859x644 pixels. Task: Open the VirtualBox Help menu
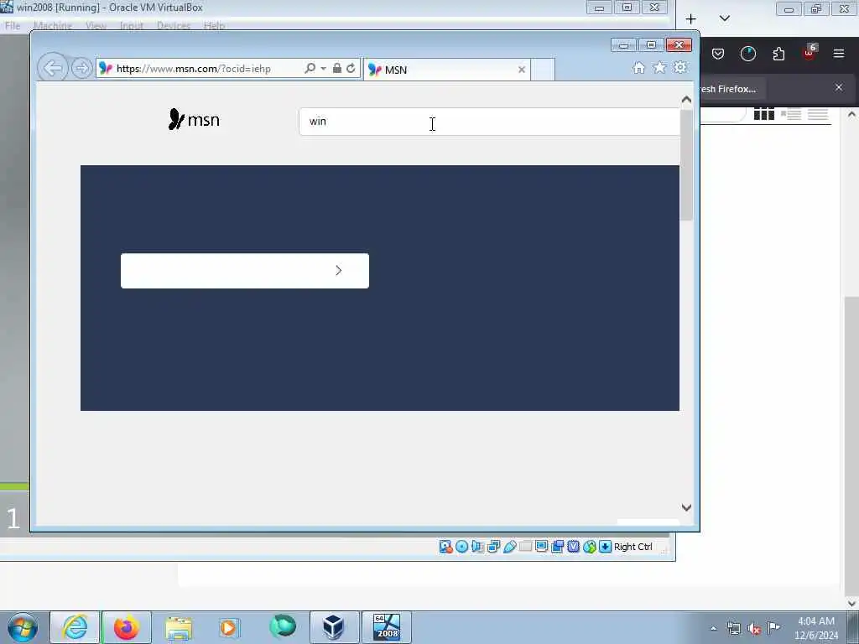pos(214,26)
